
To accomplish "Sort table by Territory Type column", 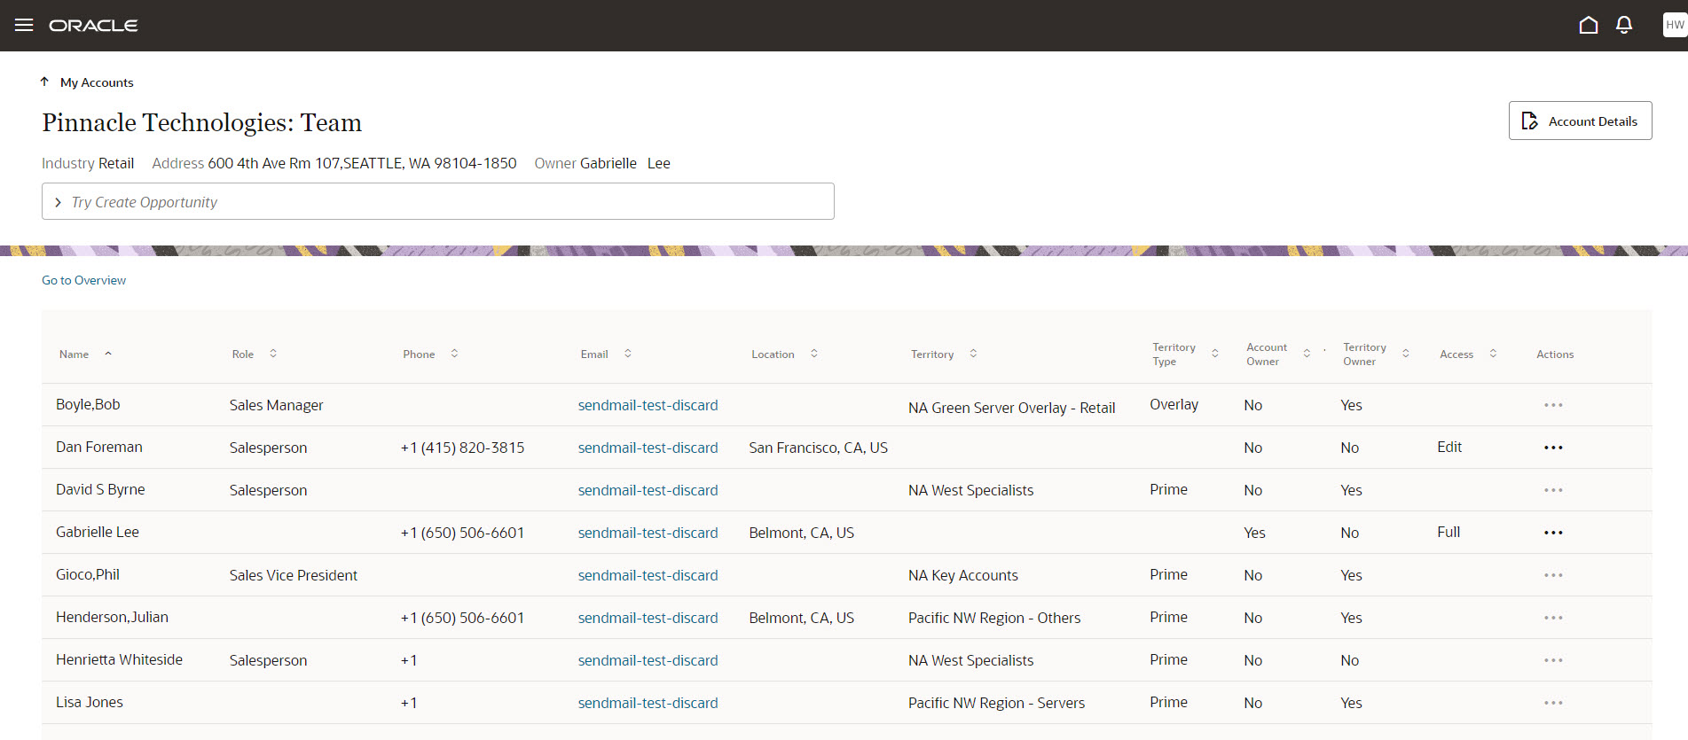I will pos(1215,354).
